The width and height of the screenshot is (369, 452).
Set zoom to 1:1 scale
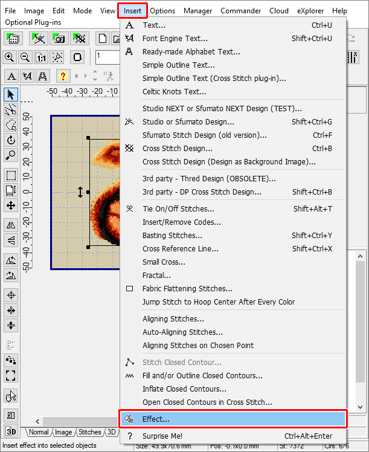[41, 57]
